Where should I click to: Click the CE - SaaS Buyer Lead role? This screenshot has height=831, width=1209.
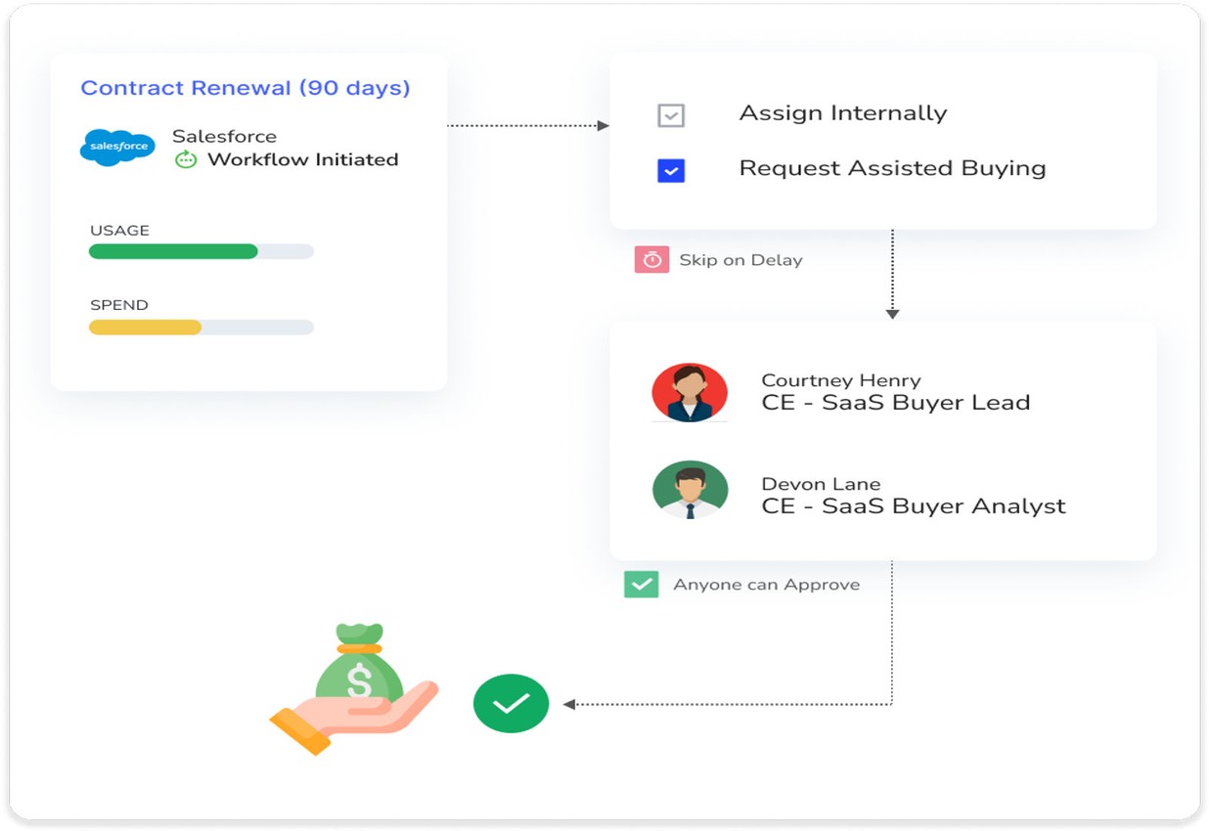895,403
